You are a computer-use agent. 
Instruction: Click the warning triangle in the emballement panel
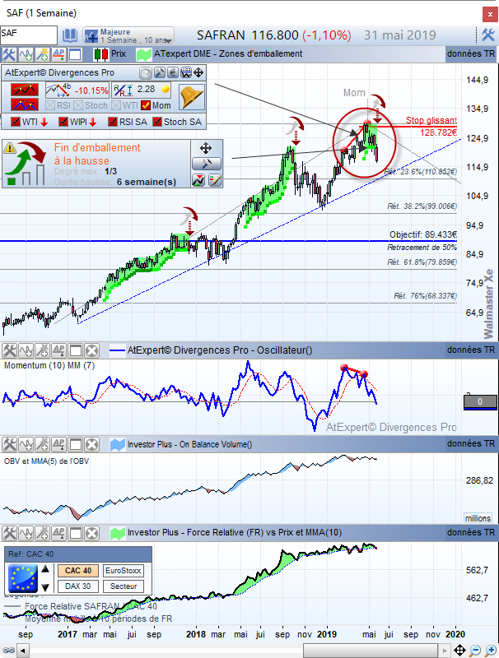(x=10, y=147)
